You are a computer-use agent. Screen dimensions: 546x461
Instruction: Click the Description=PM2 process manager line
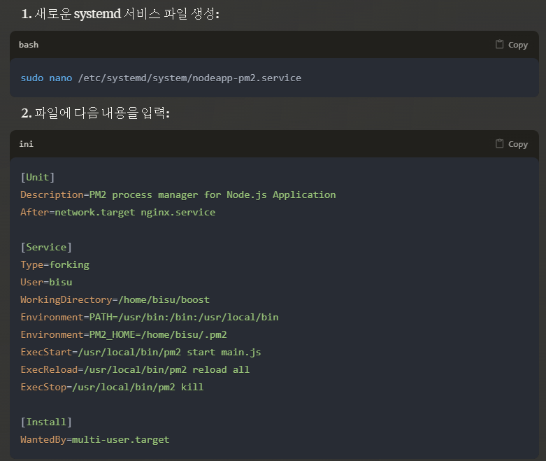[178, 194]
